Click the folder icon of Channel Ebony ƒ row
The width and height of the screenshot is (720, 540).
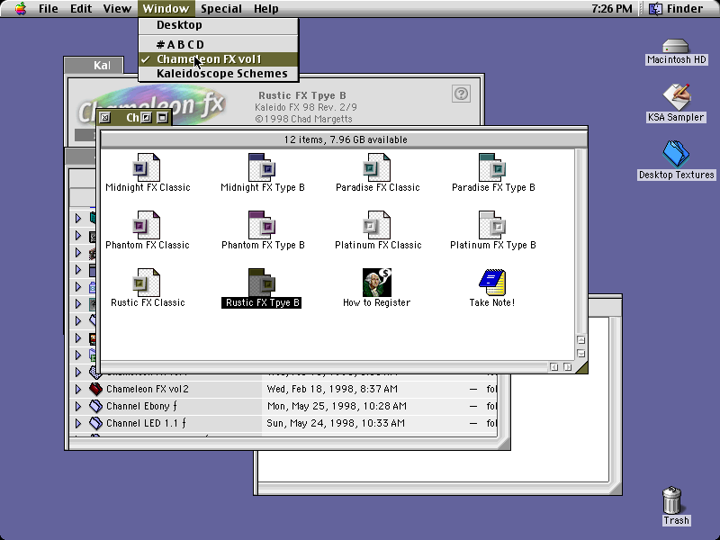tap(95, 406)
